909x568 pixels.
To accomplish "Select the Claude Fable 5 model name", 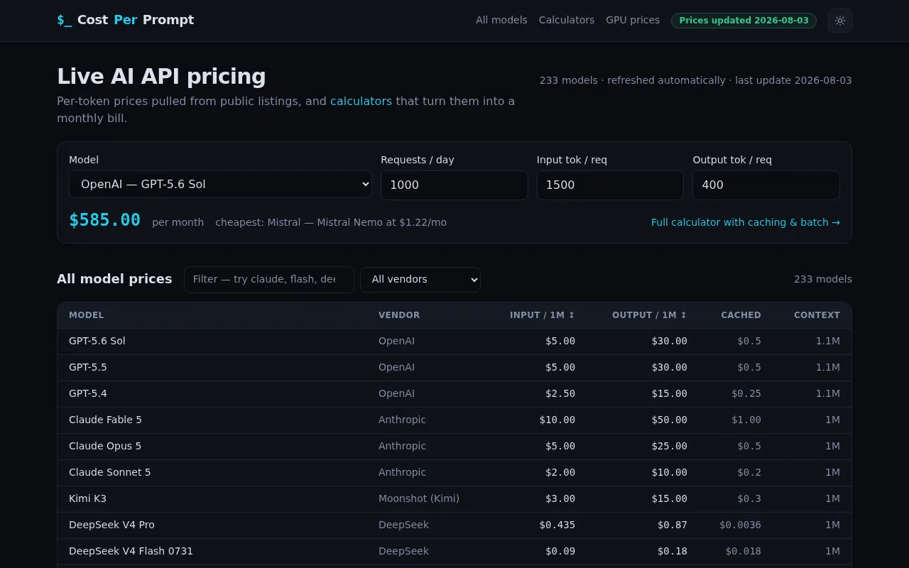I will click(x=105, y=420).
